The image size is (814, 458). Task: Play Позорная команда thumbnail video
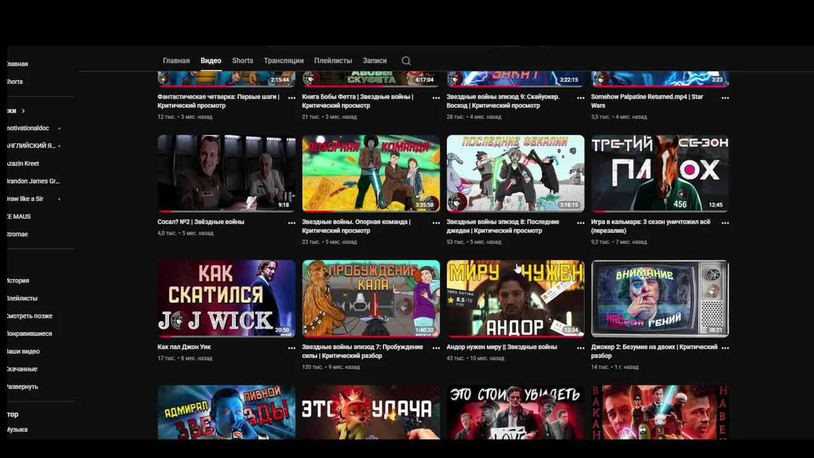pyautogui.click(x=371, y=173)
